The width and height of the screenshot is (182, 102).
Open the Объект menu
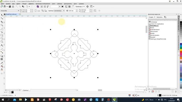click(x=24, y=4)
